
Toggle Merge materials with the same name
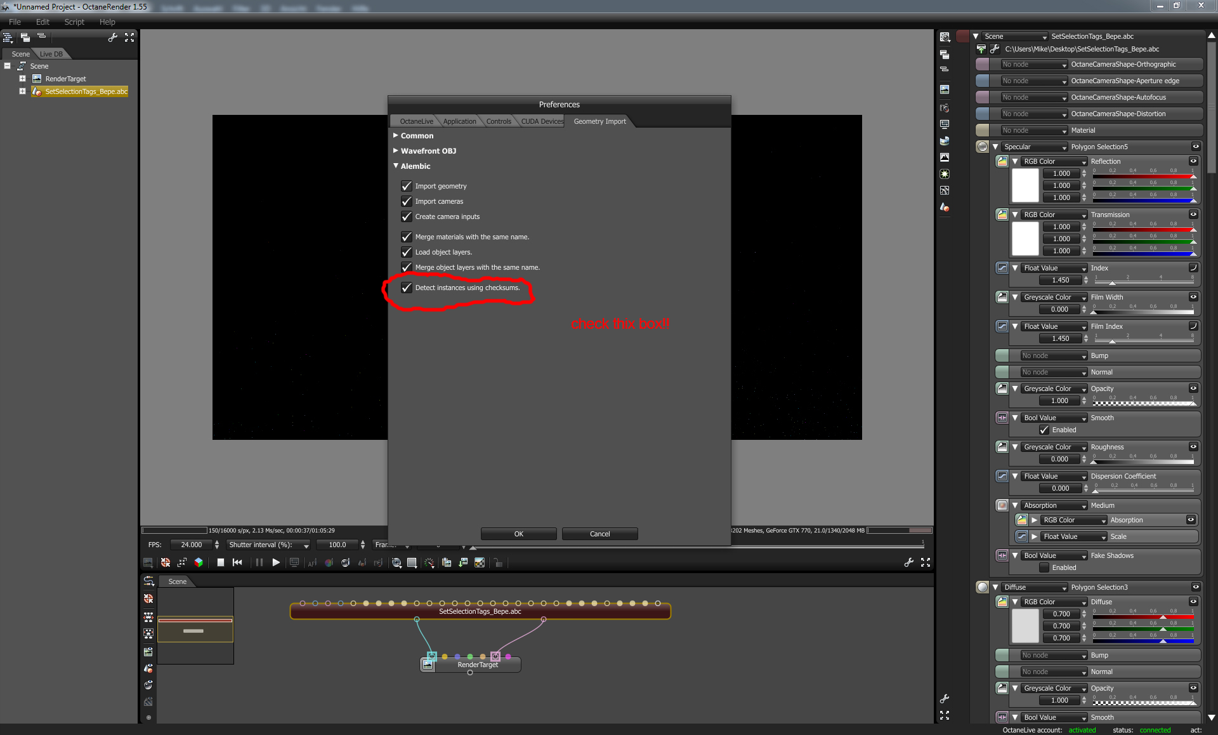tap(407, 237)
